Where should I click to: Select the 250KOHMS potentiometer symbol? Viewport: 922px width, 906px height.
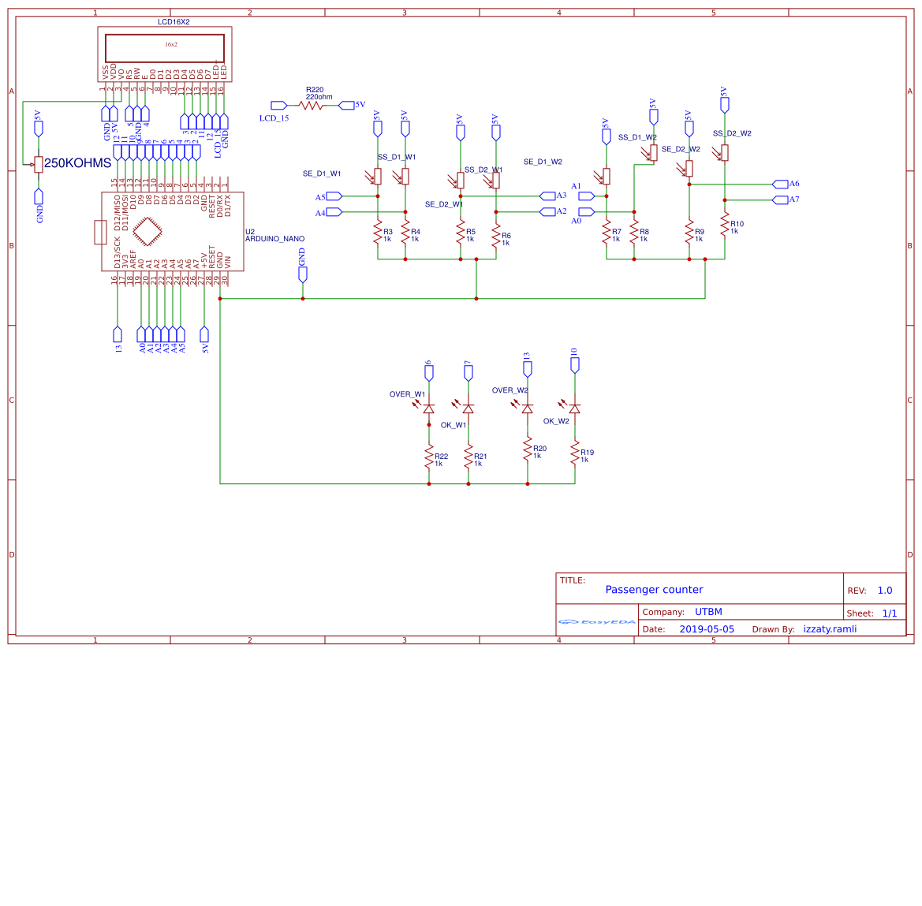pos(39,165)
